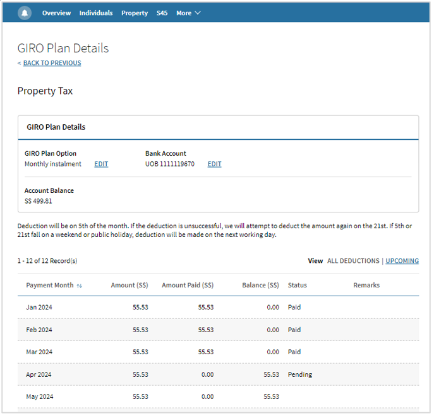Click Paid status in Feb 2024 row

click(294, 330)
